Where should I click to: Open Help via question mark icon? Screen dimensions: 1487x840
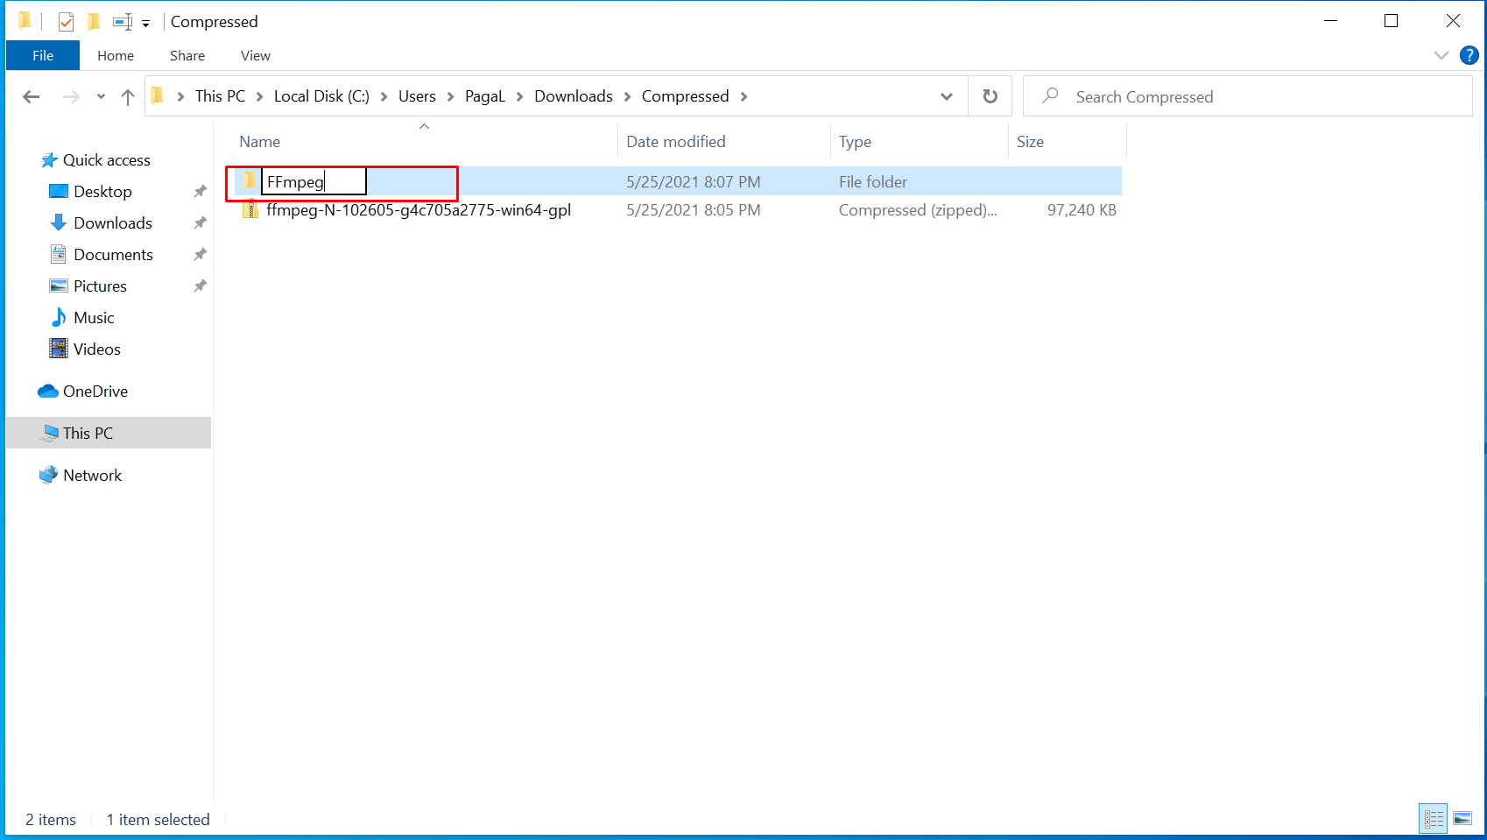click(x=1469, y=55)
